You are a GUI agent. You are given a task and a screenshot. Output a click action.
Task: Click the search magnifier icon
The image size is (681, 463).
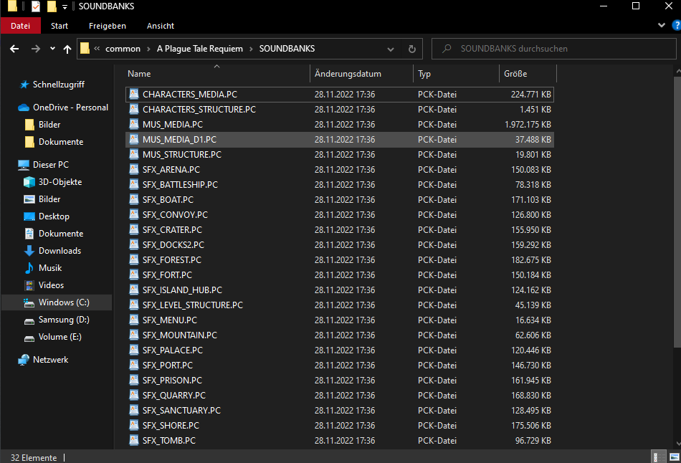447,49
